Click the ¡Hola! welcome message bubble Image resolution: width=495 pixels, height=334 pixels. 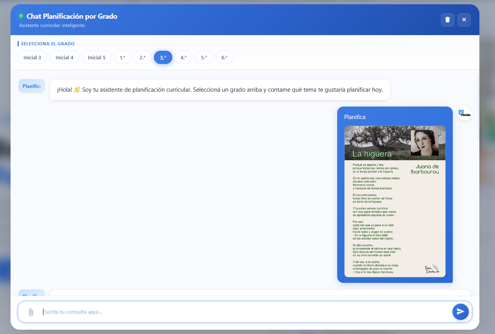220,90
